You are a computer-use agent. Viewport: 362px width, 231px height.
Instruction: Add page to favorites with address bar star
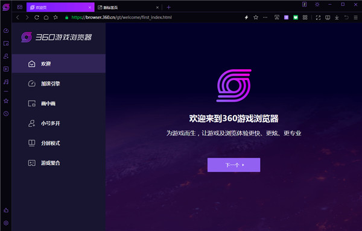[256, 17]
